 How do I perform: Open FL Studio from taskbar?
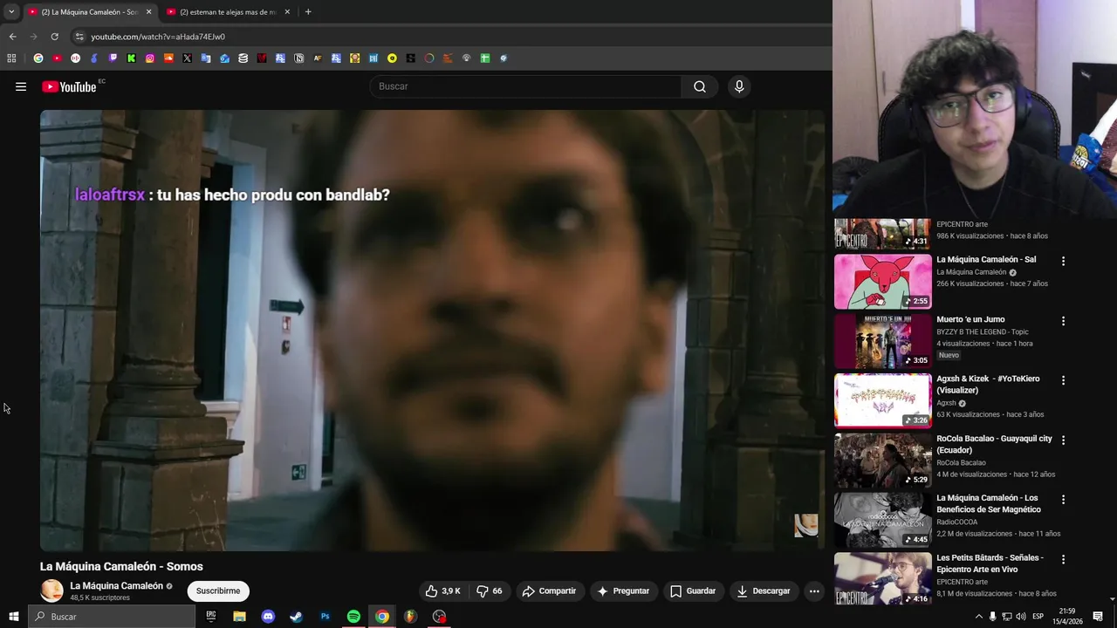tap(410, 617)
